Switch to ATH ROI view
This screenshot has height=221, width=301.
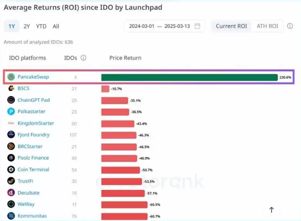click(267, 26)
